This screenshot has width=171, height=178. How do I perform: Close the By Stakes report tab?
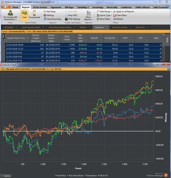pyautogui.click(x=17, y=27)
